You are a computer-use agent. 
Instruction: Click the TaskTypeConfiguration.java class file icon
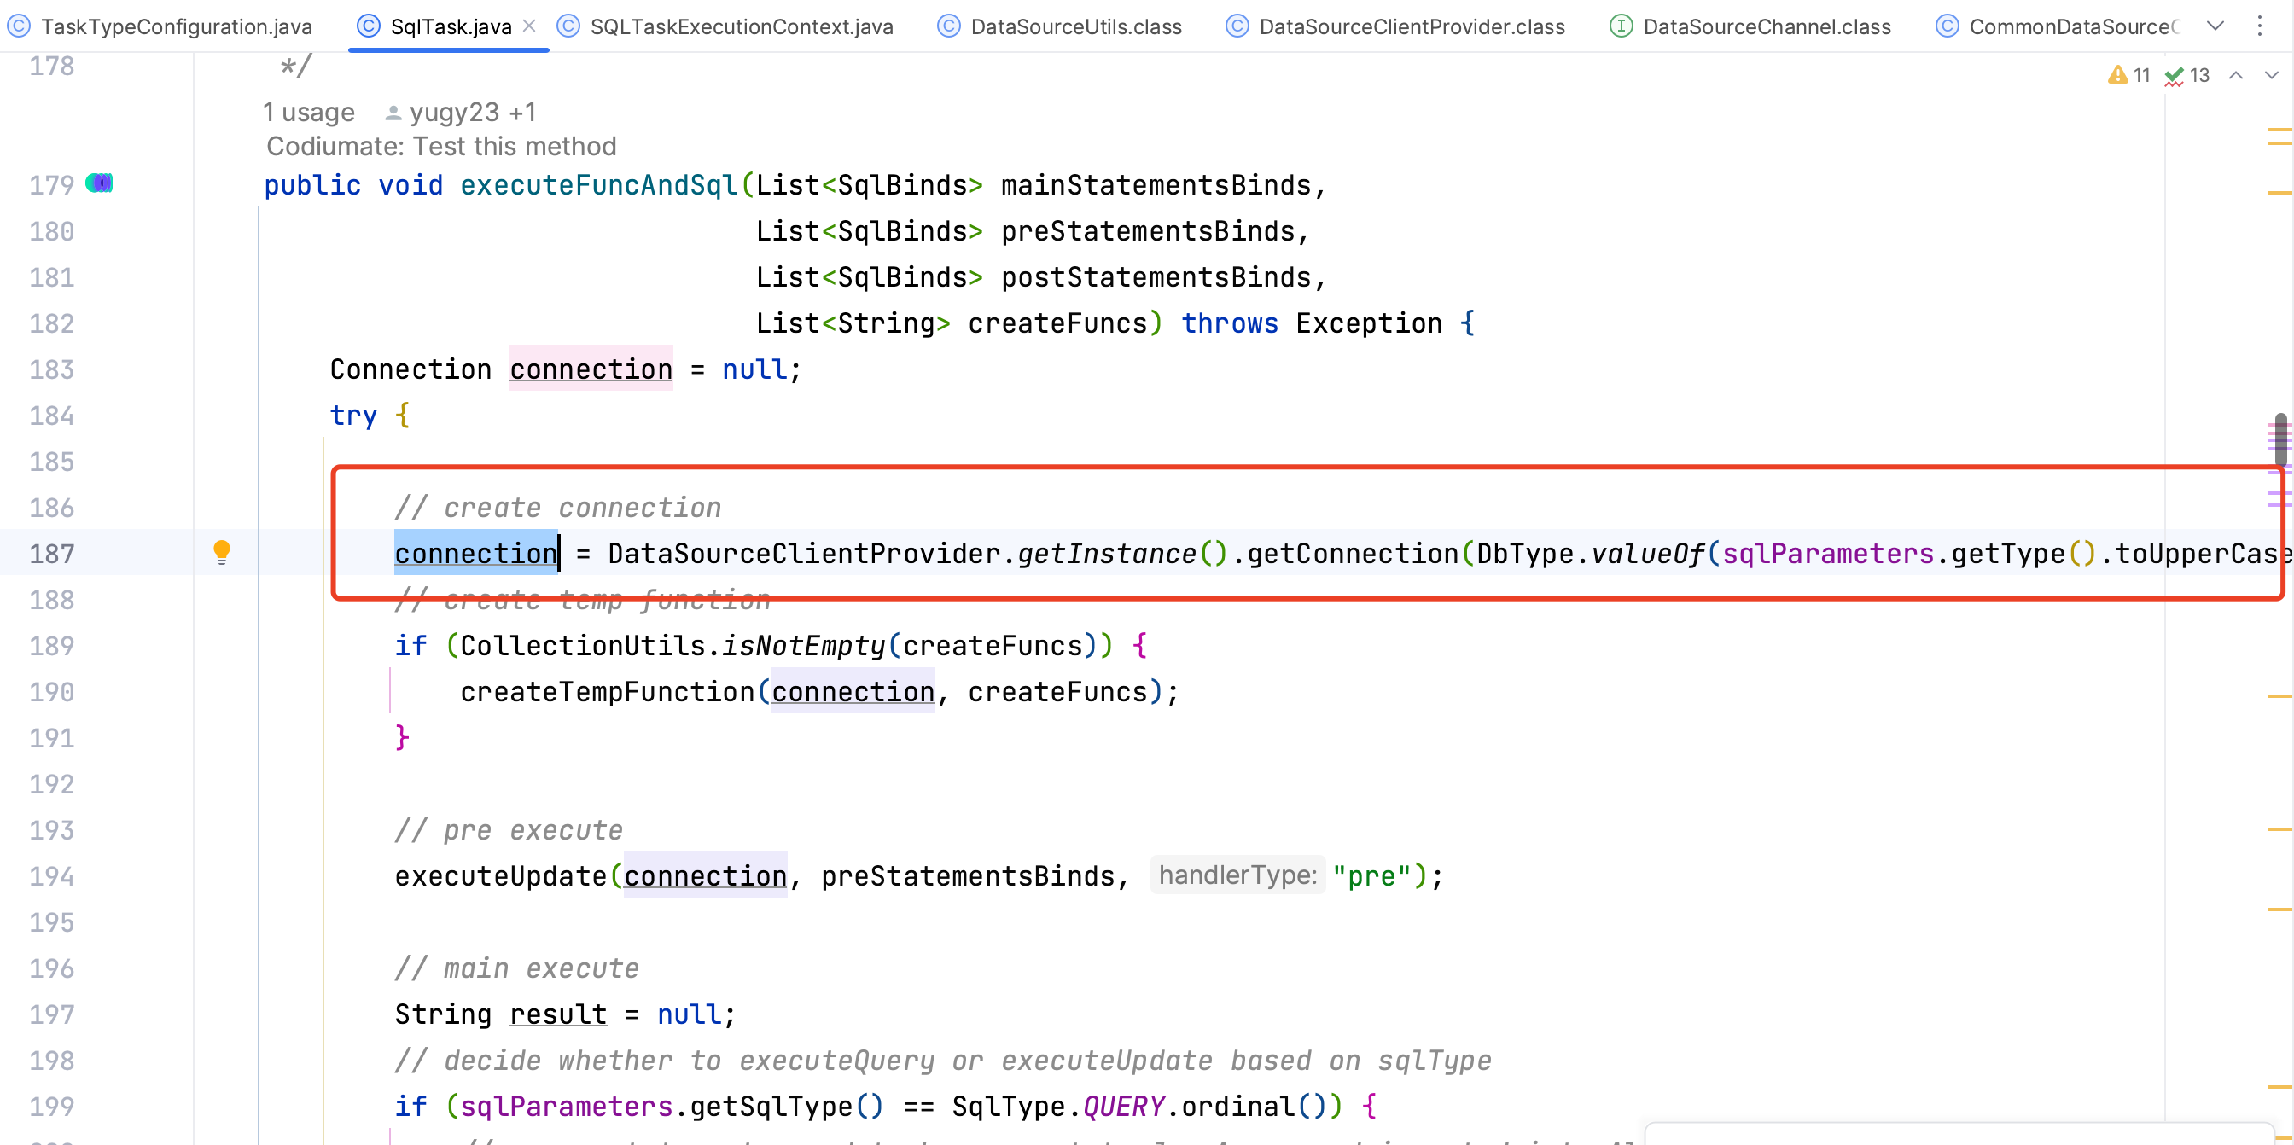point(20,26)
